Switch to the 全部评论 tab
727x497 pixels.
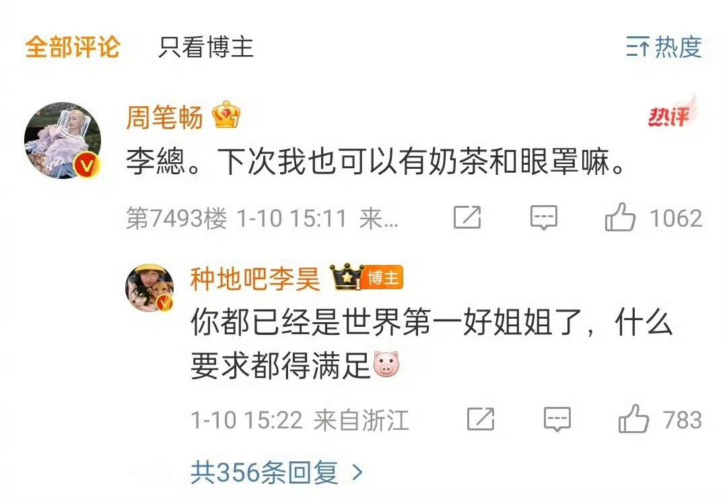73,47
